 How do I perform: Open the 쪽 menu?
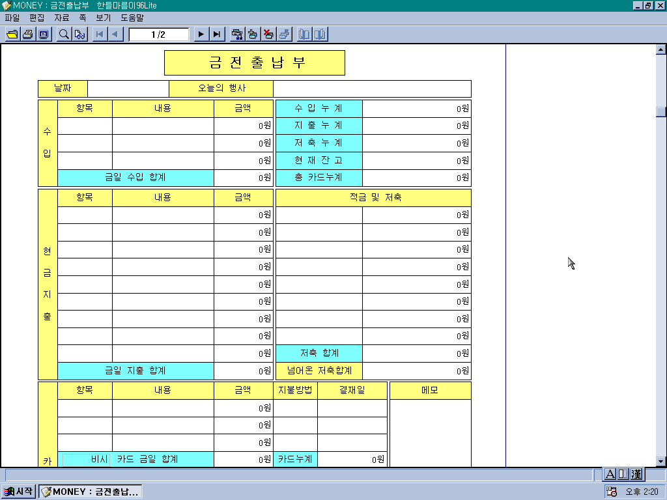coord(83,18)
